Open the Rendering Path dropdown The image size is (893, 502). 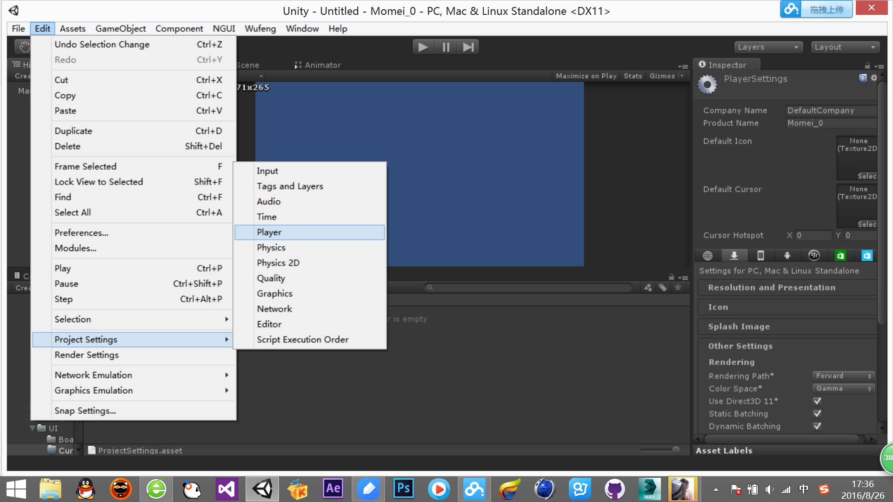click(x=844, y=376)
